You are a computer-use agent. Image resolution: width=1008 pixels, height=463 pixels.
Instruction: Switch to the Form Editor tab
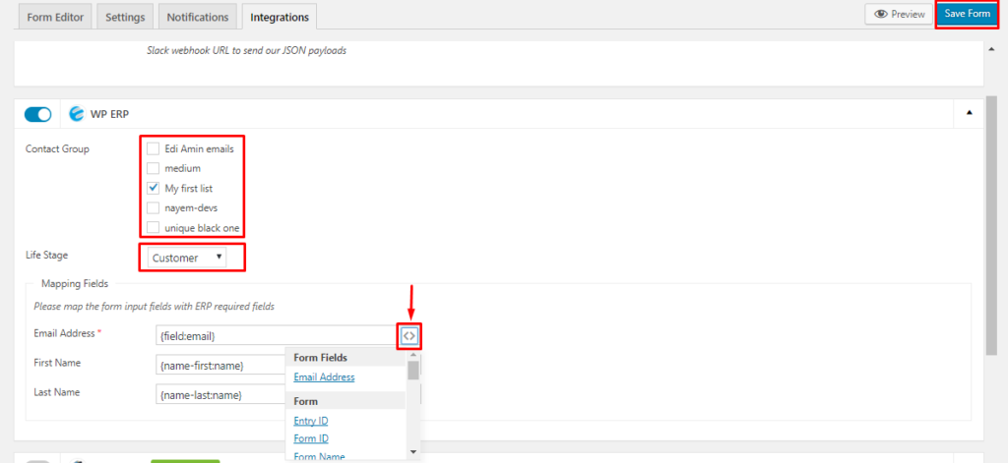55,17
